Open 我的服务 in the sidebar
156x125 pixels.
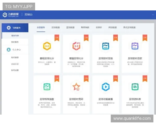pyautogui.click(x=15, y=42)
